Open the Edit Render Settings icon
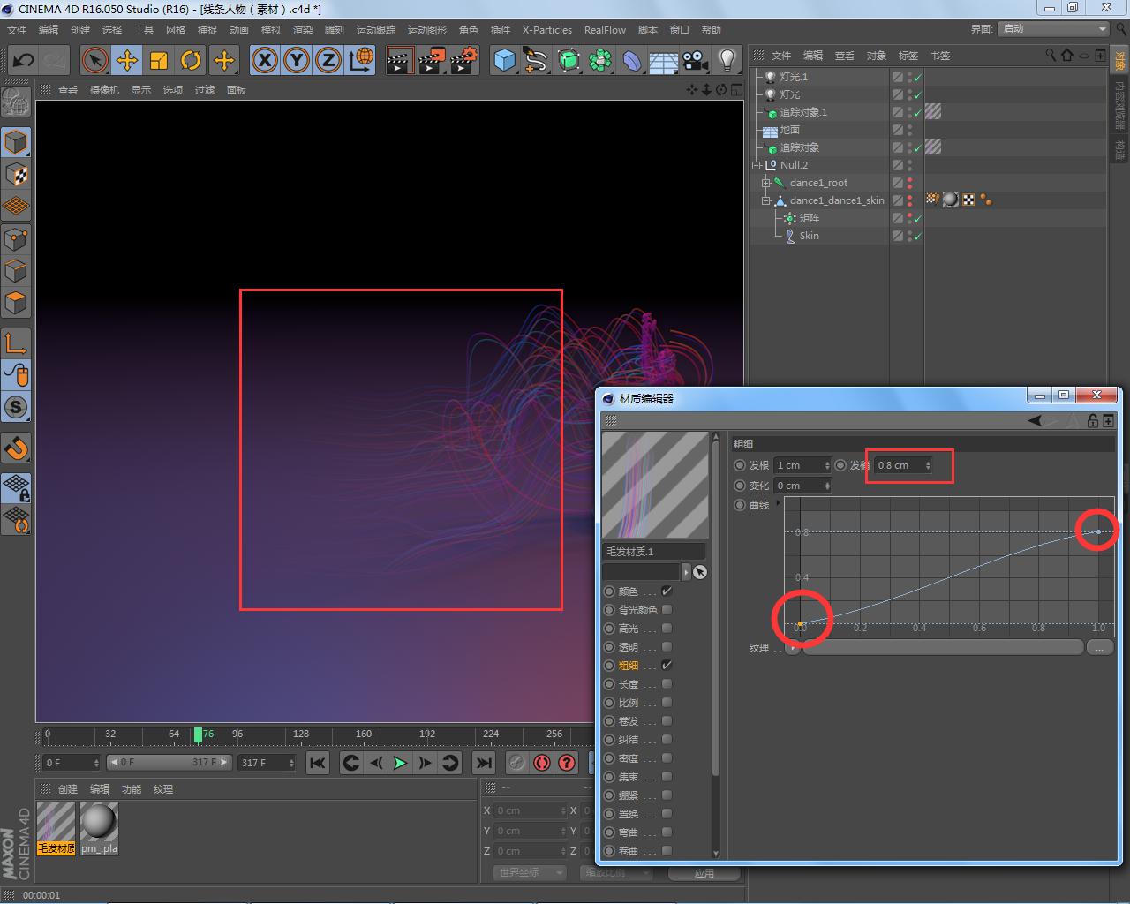The width and height of the screenshot is (1130, 904). (x=463, y=60)
